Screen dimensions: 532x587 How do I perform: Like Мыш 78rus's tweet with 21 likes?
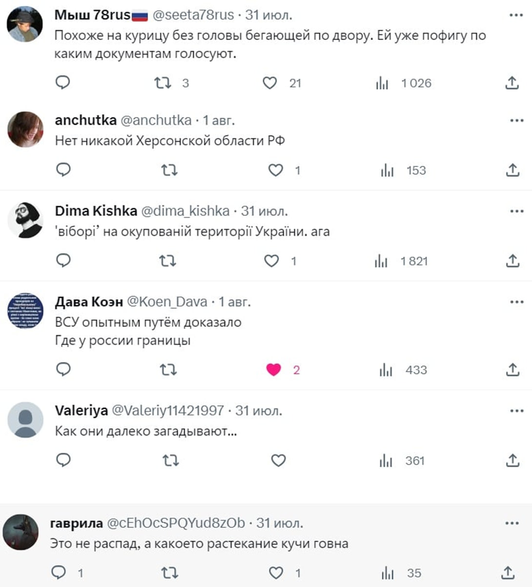(270, 83)
